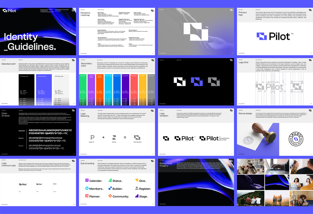Pick the Taupe gray swatch

click(x=151, y=90)
